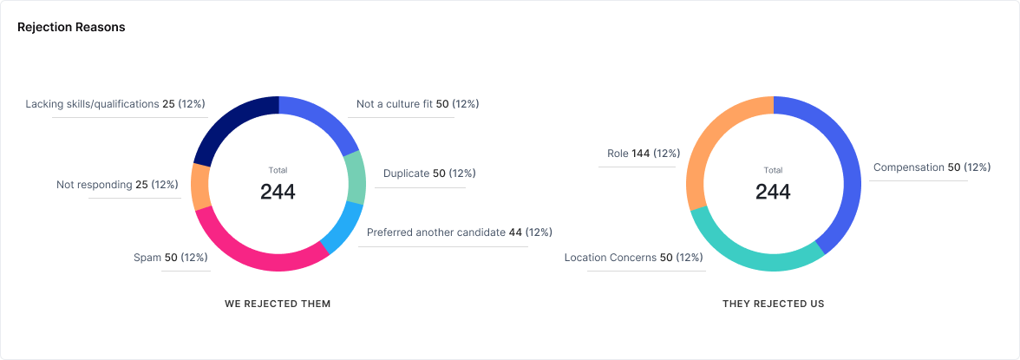Image resolution: width=1020 pixels, height=360 pixels.
Task: Click the Lacking skills/qualifications label
Action: (115, 104)
